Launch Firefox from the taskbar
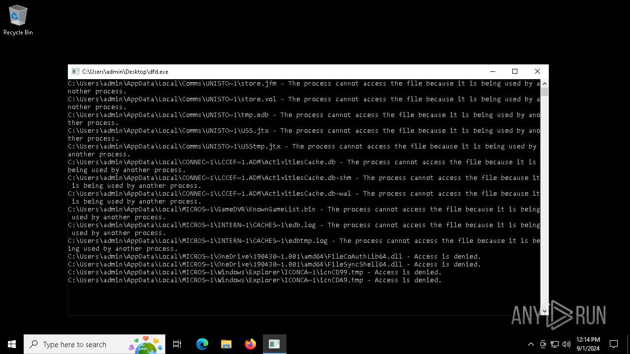This screenshot has height=354, width=630. click(x=250, y=344)
